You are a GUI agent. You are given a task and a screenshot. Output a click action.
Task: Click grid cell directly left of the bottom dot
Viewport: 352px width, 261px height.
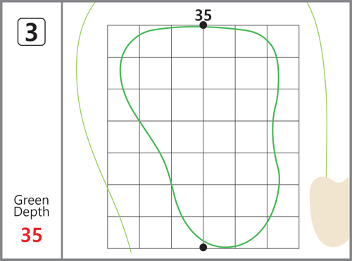[187, 232]
